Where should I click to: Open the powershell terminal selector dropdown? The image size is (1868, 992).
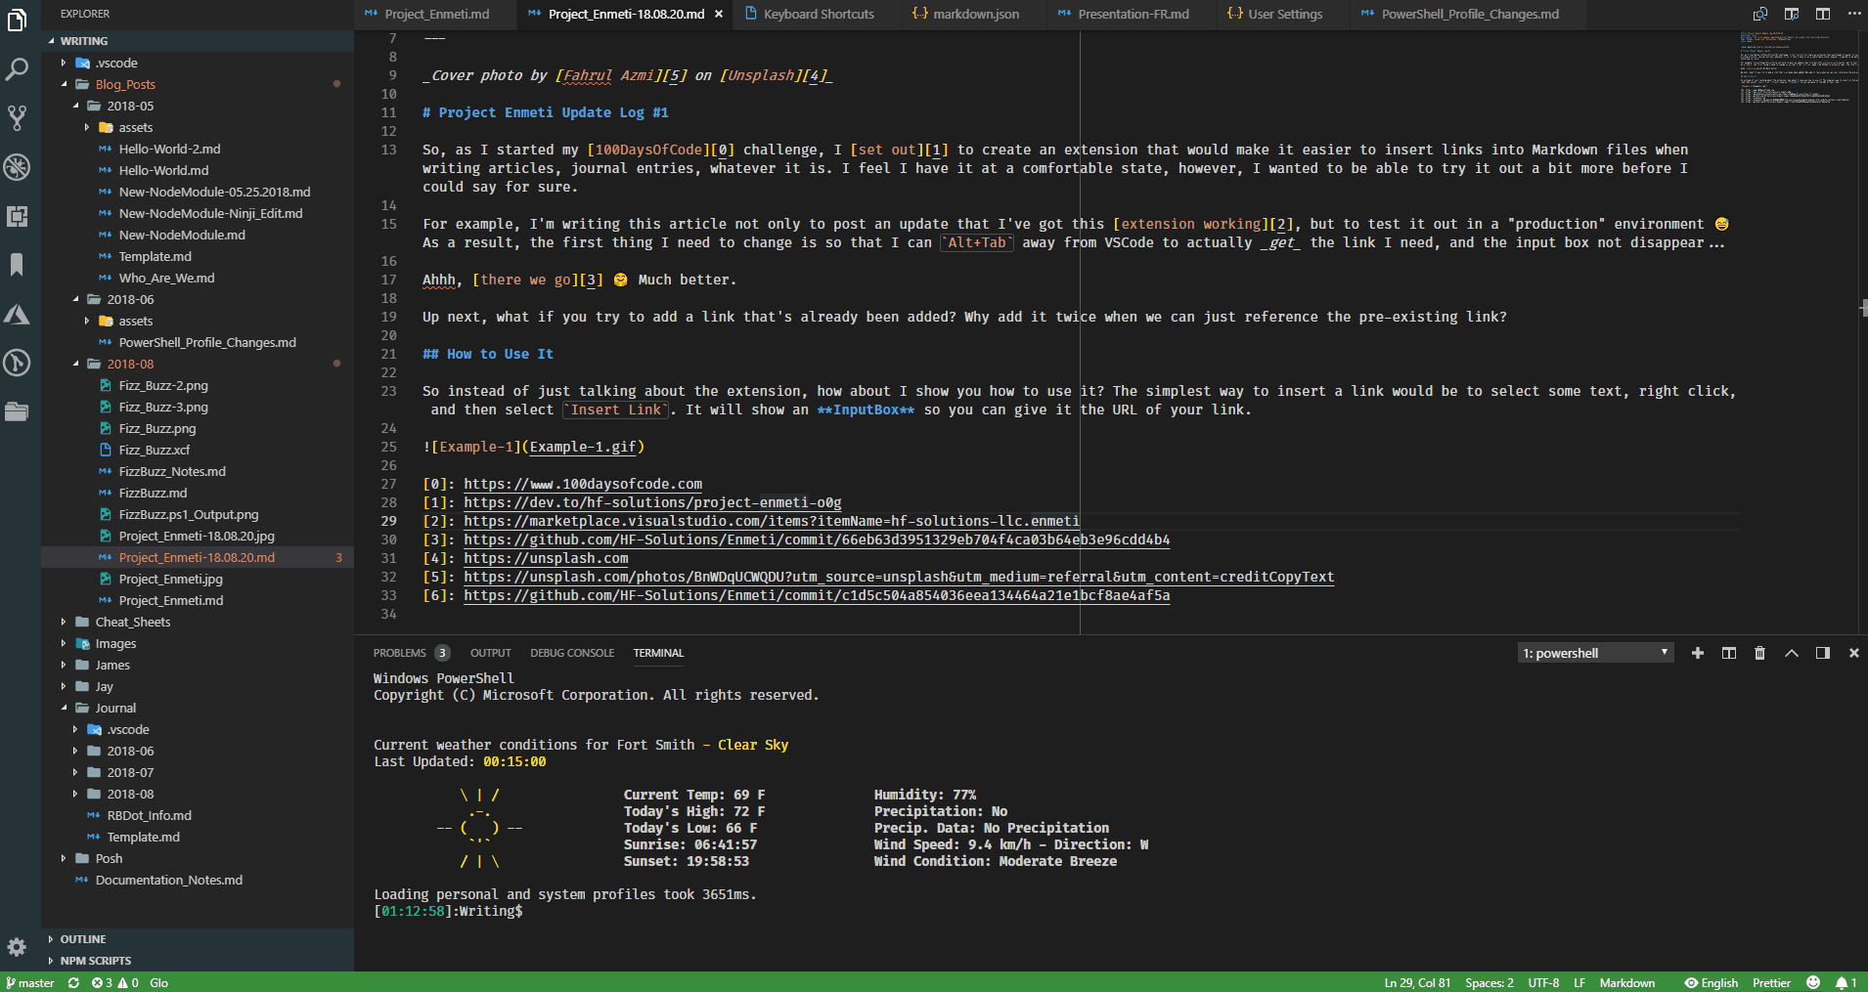[x=1595, y=653]
